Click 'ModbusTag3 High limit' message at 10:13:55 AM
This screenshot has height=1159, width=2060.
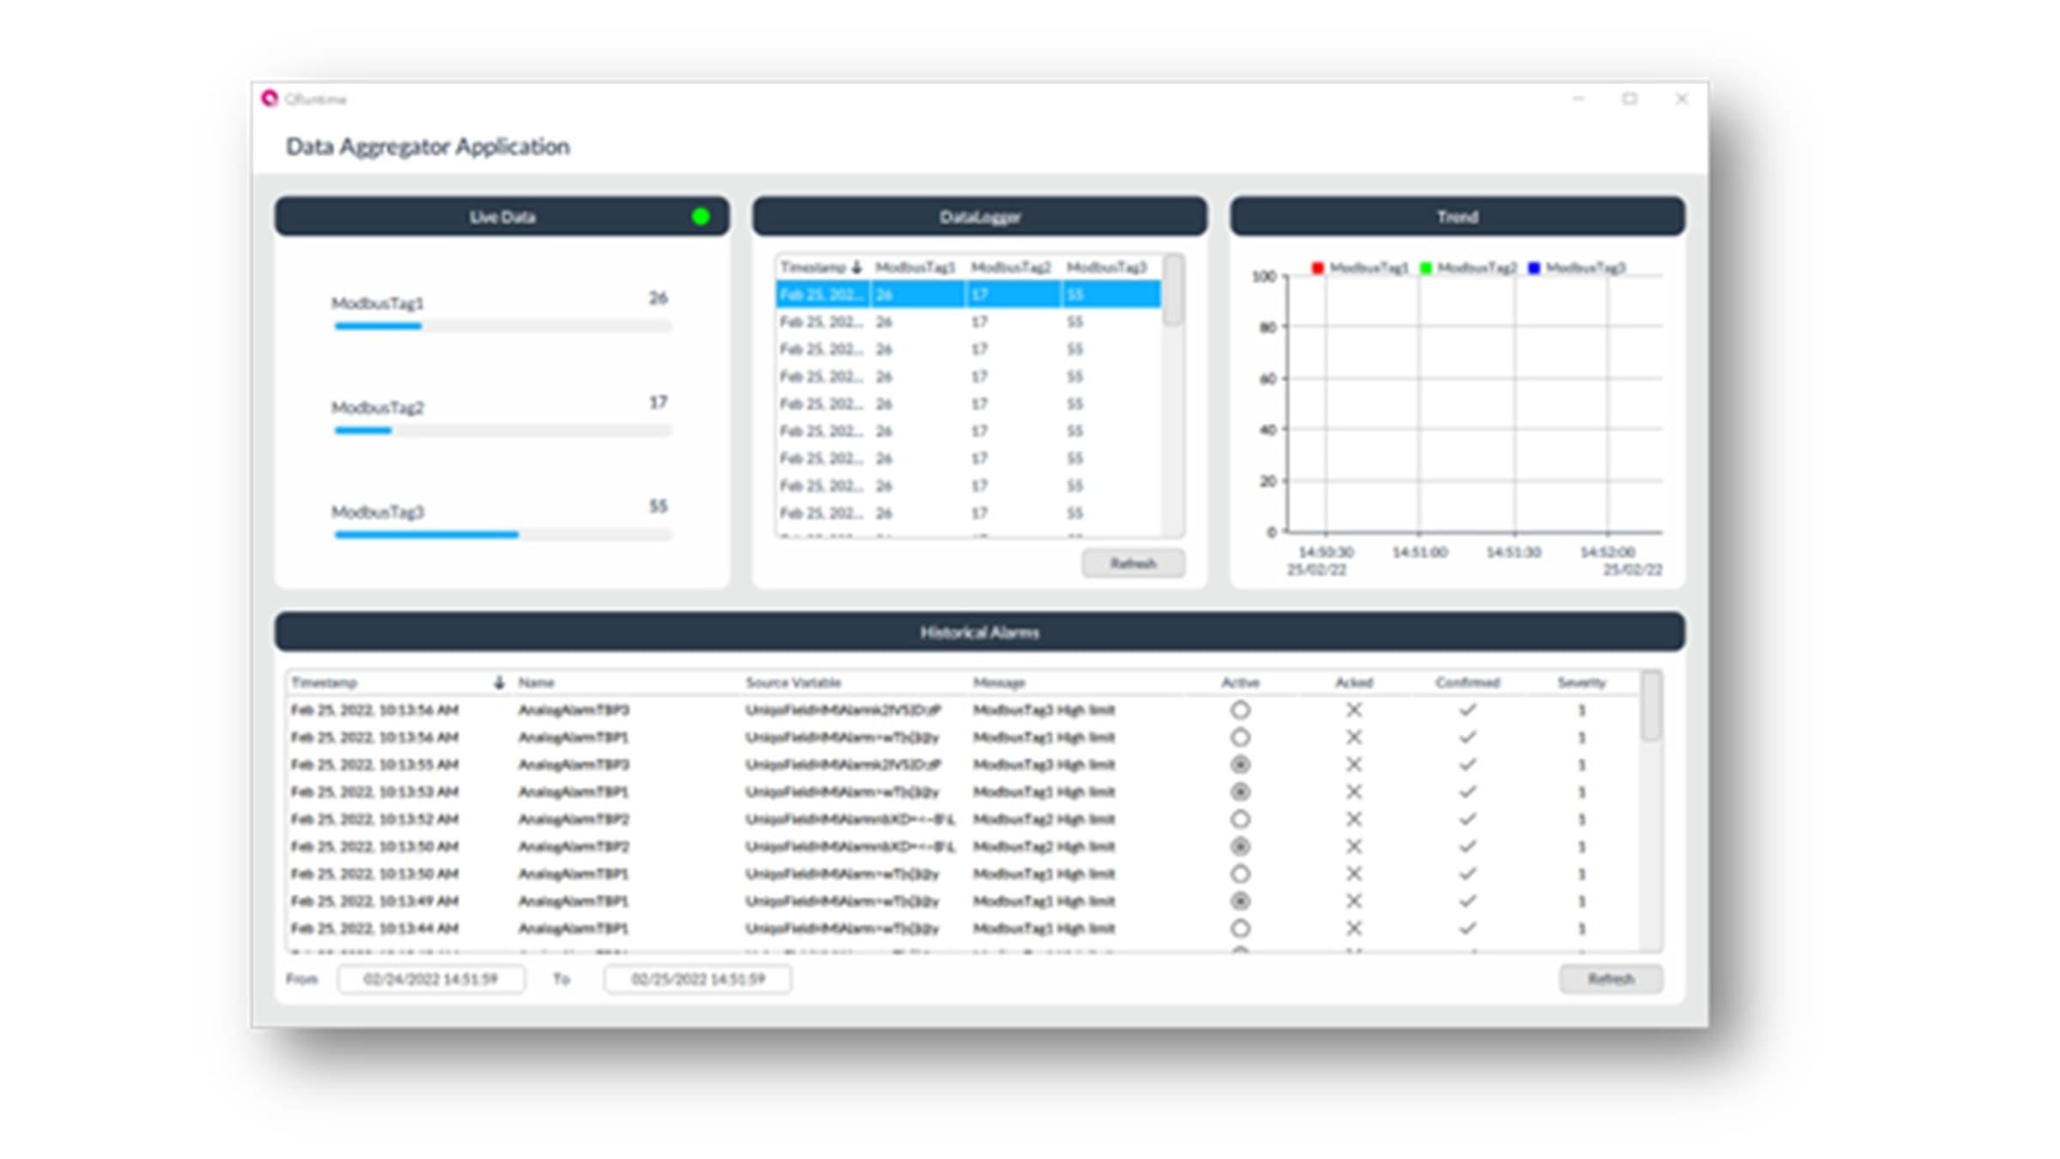click(x=1044, y=764)
